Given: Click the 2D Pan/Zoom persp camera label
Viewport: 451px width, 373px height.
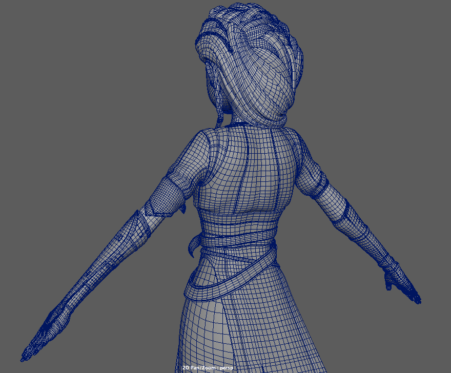Looking at the screenshot, I should coord(212,368).
